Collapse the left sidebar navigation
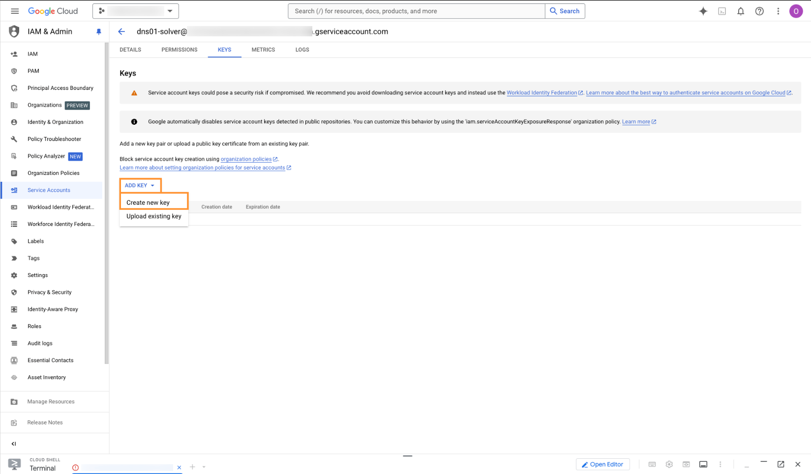The height and width of the screenshot is (474, 811). tap(14, 444)
